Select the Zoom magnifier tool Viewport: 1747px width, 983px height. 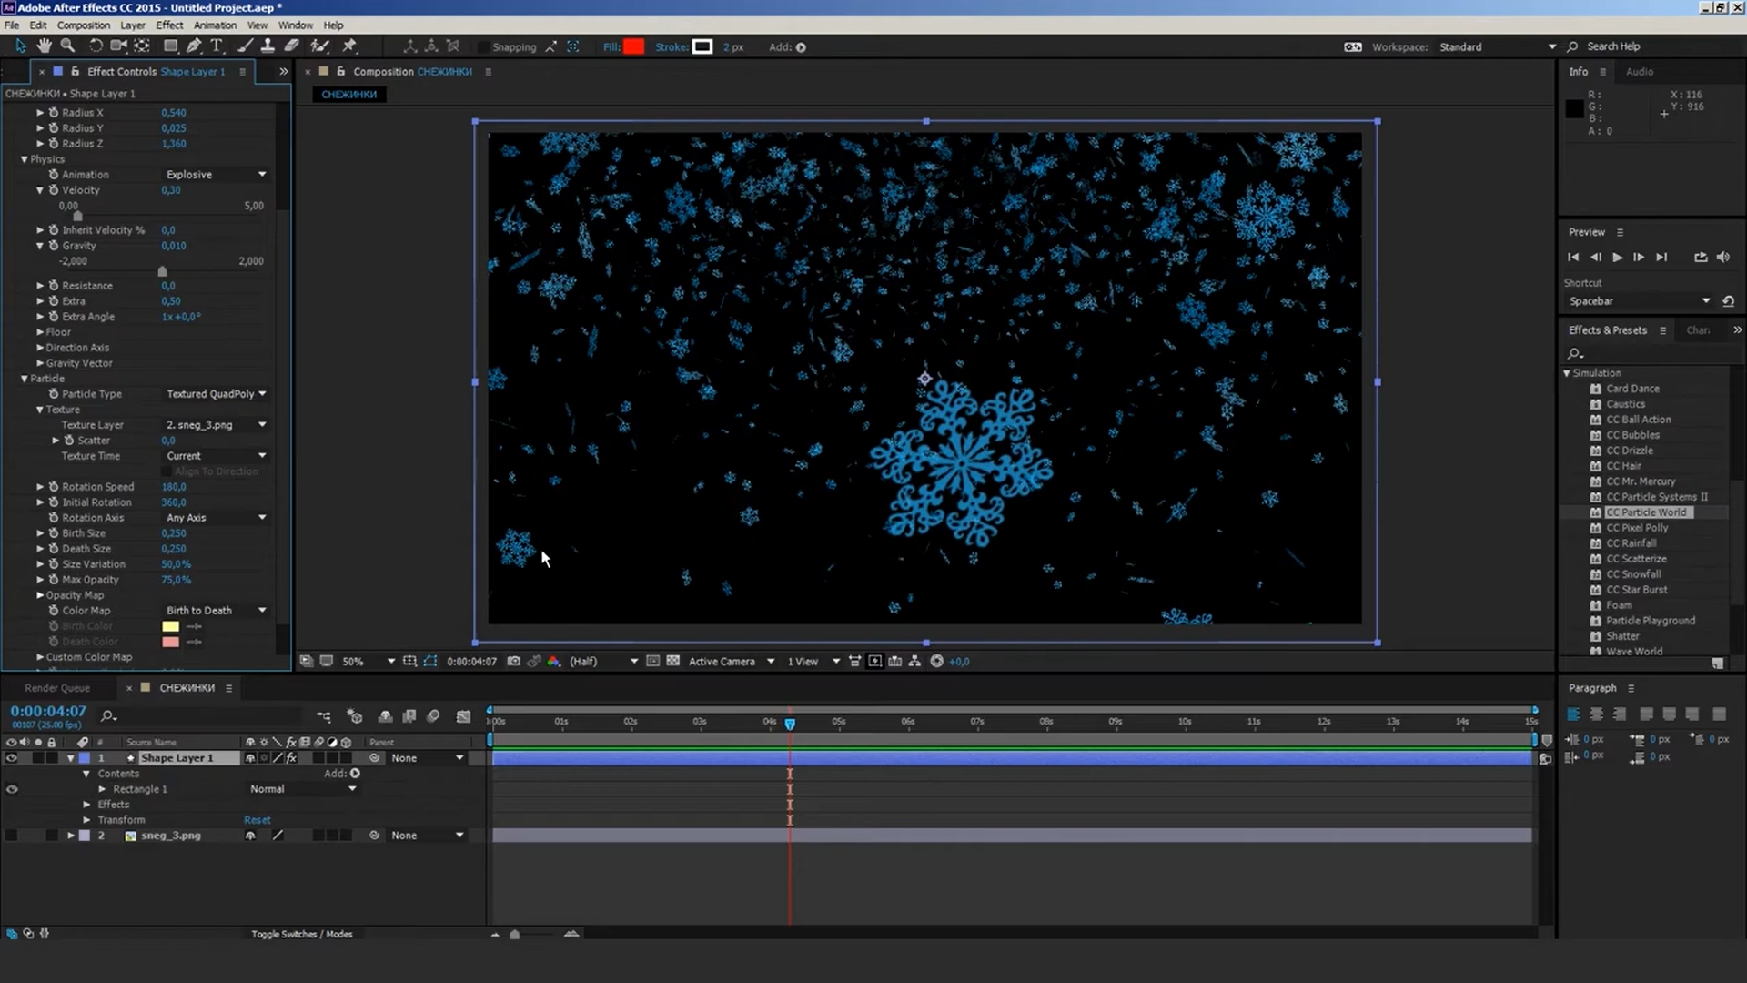[67, 46]
